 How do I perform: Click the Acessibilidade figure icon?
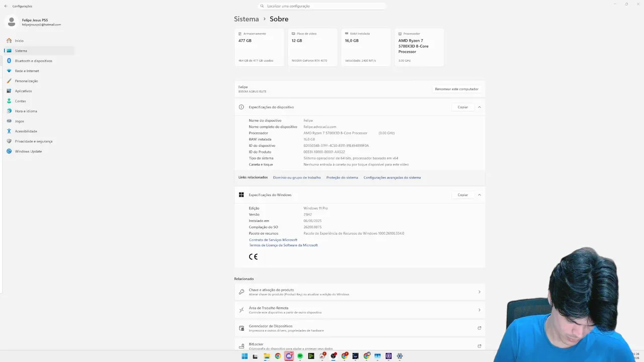pos(9,131)
